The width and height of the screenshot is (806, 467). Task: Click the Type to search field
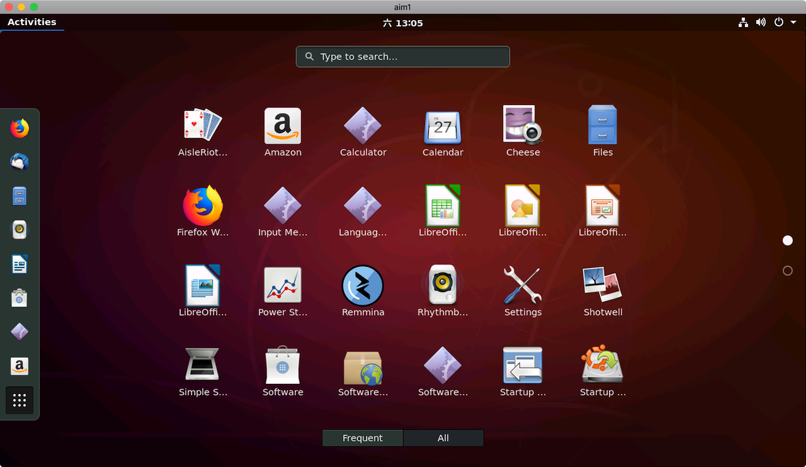(x=403, y=57)
